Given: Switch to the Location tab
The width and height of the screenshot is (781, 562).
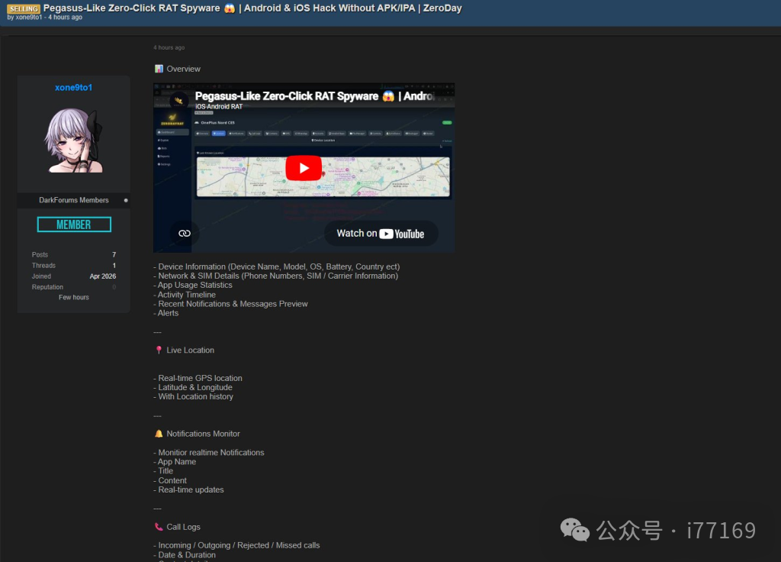Looking at the screenshot, I should [x=218, y=133].
